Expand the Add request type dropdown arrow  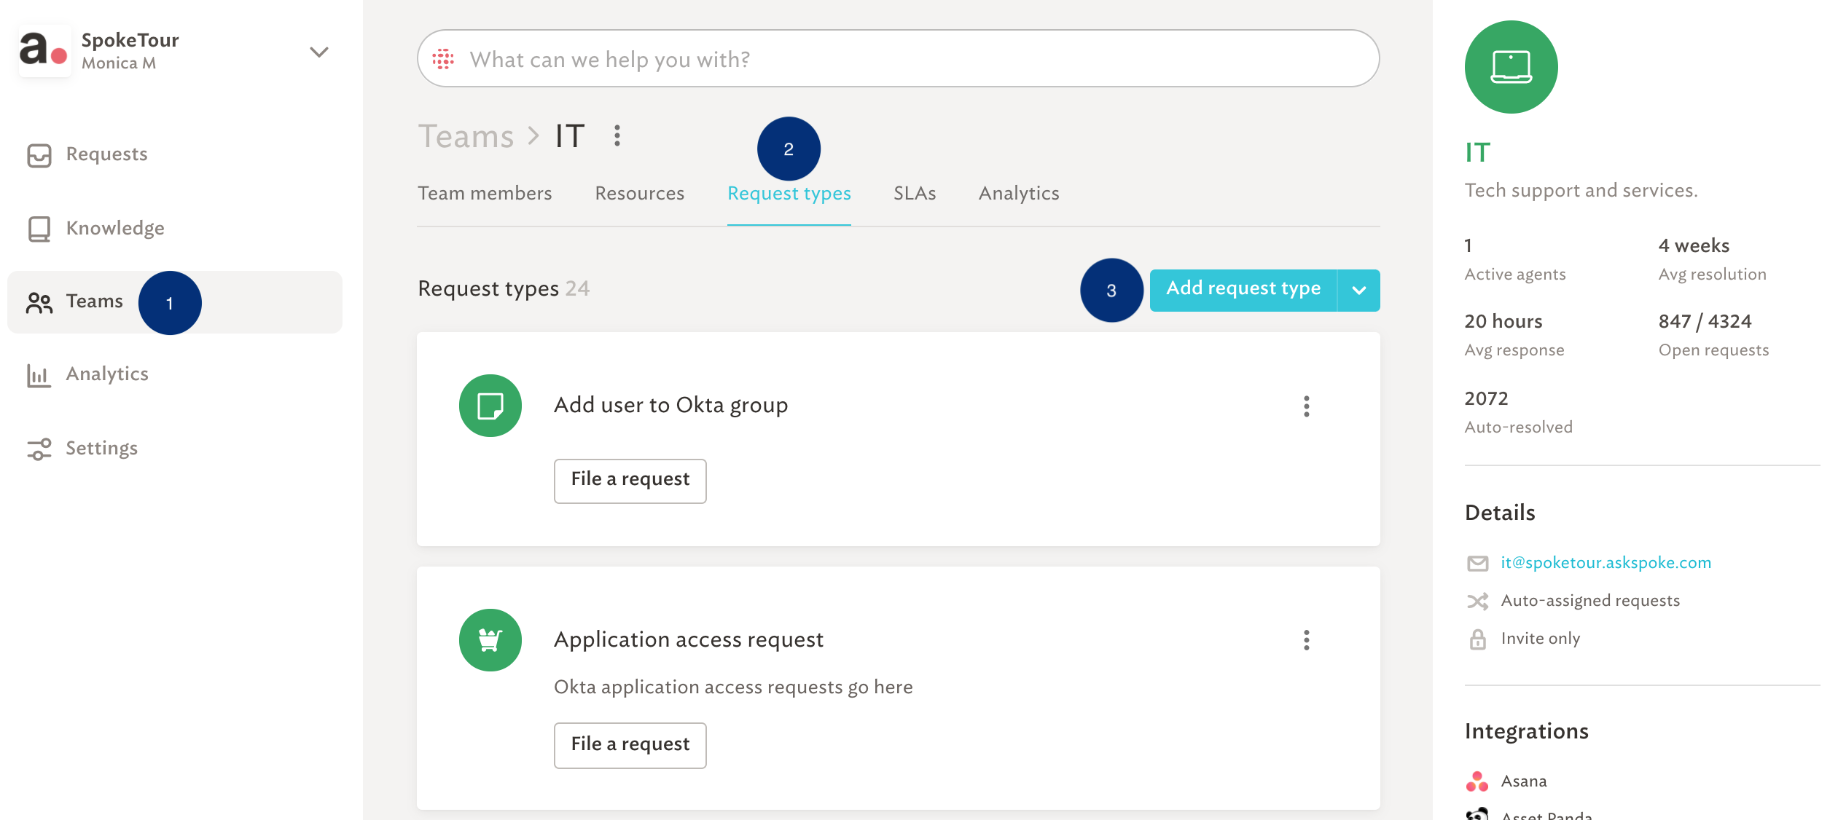click(1359, 290)
